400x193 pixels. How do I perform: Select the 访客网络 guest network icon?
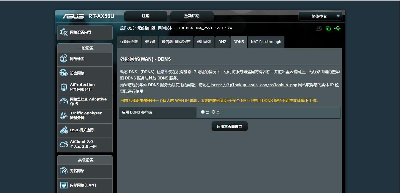click(x=64, y=73)
